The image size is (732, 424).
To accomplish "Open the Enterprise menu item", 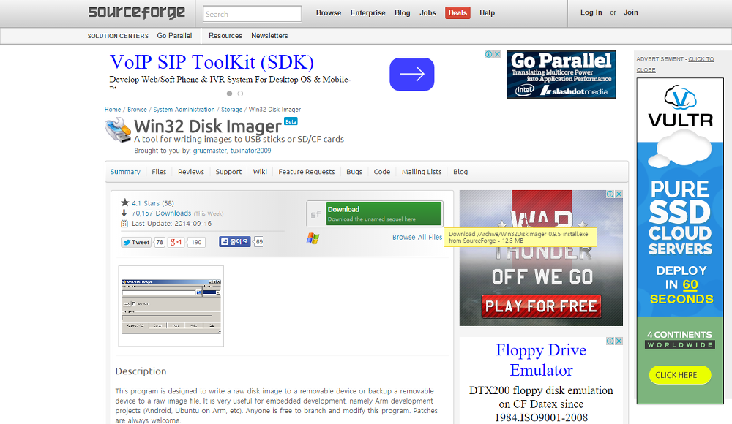I will coord(368,12).
